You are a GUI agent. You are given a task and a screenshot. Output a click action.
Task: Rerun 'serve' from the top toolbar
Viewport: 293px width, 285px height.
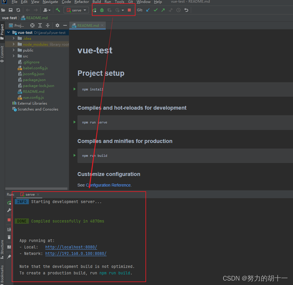pos(95,10)
